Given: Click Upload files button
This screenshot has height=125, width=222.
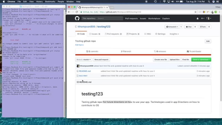Looking at the screenshot, I should pyautogui.click(x=175, y=59).
